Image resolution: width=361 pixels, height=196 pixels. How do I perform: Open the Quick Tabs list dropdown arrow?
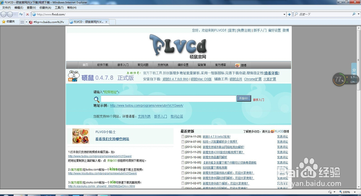[x=26, y=22]
